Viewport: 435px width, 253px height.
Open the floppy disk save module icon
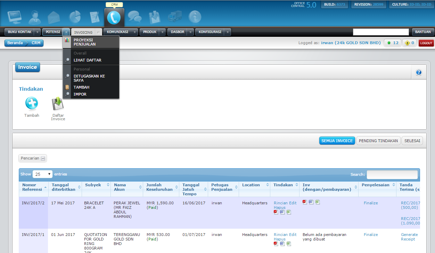(x=154, y=17)
